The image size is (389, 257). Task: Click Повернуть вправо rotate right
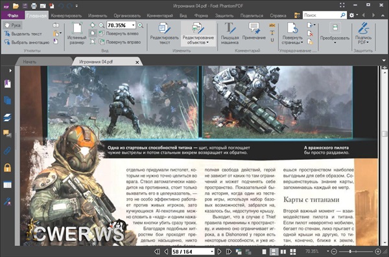pyautogui.click(x=120, y=42)
